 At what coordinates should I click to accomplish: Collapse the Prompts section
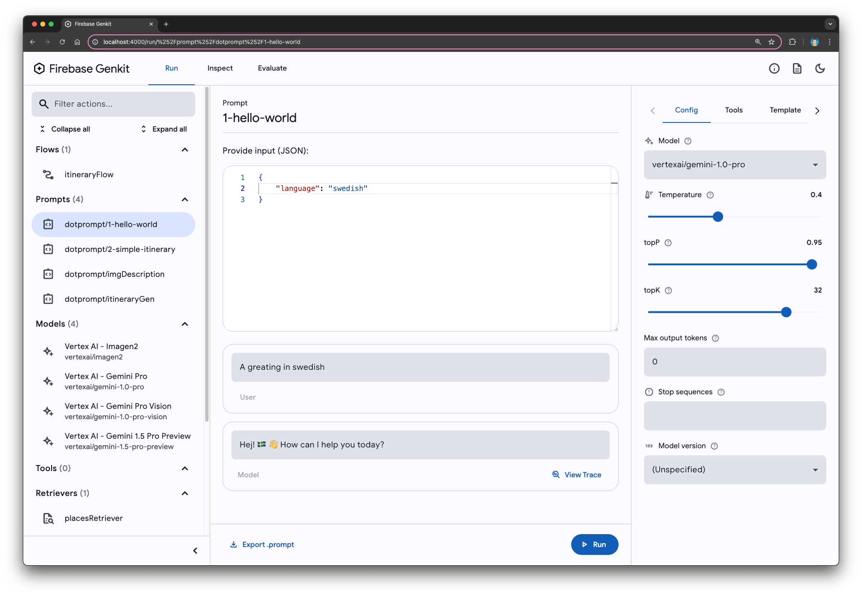pos(185,200)
